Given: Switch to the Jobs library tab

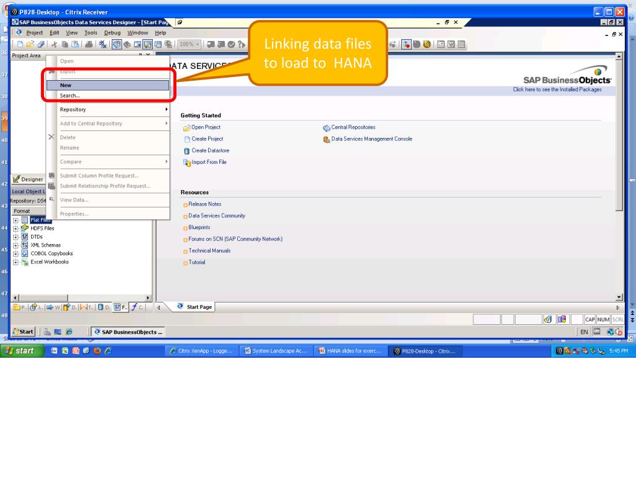Looking at the screenshot, I should tap(35, 307).
